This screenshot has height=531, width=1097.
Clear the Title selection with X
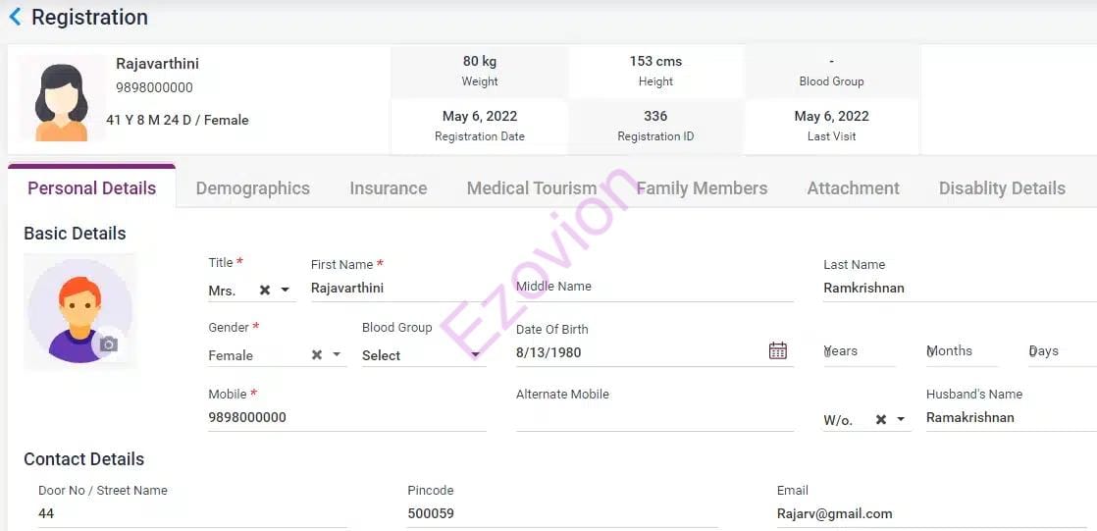pyautogui.click(x=265, y=291)
